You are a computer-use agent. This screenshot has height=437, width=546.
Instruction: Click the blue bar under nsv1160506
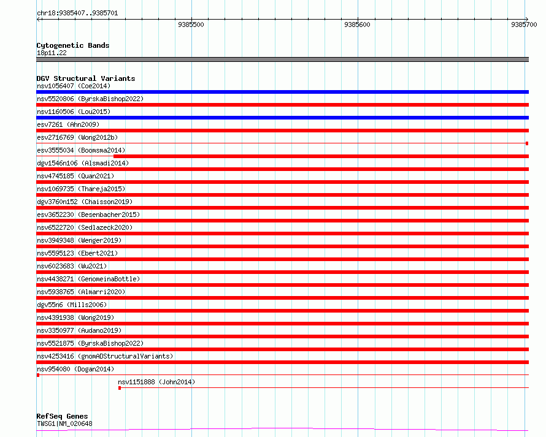click(282, 118)
